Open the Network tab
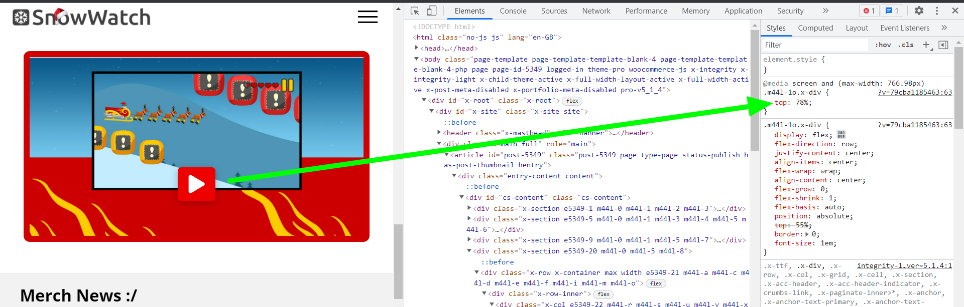964x307 pixels. tap(596, 11)
